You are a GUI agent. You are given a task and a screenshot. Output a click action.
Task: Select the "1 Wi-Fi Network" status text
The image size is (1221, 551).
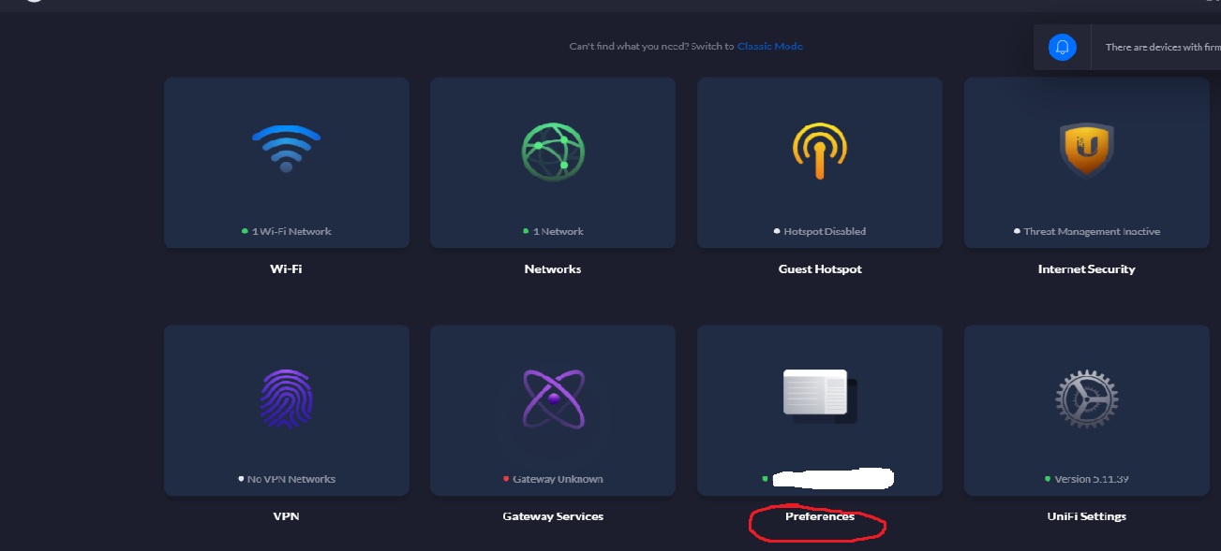coord(291,231)
